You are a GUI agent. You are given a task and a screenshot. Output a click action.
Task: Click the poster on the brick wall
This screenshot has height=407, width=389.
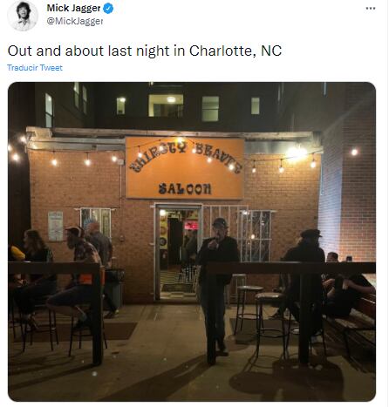(56, 227)
